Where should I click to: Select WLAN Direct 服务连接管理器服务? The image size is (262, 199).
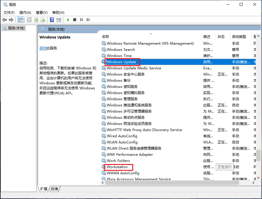178,148
